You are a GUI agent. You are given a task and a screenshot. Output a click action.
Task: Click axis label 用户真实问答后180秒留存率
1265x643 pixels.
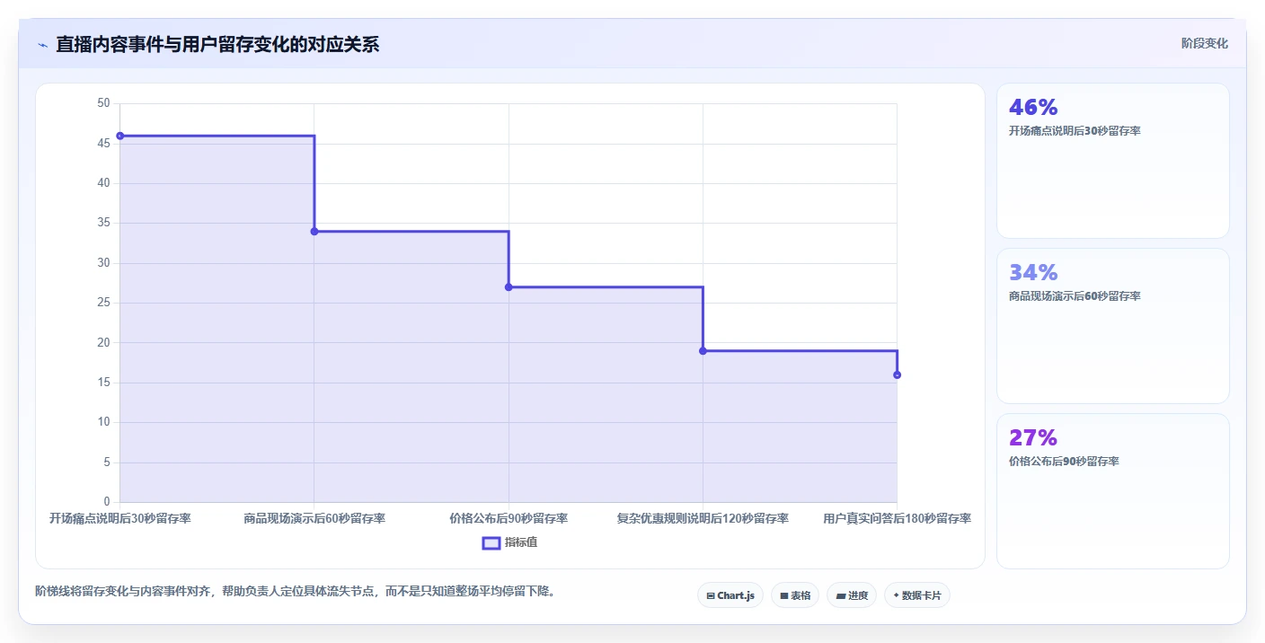[897, 518]
